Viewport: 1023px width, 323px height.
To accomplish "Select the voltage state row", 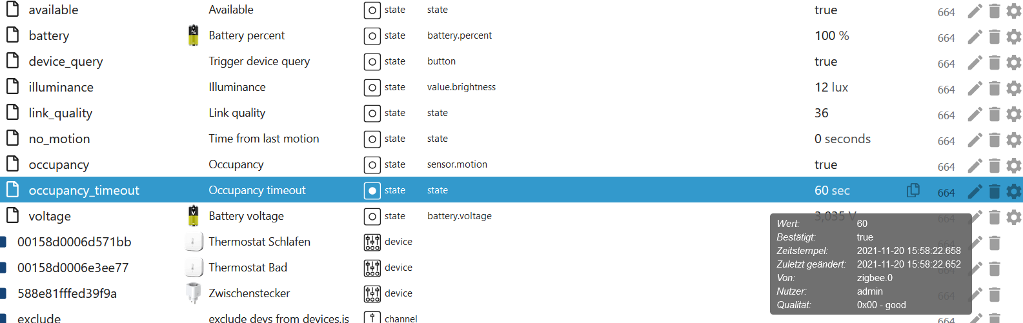I will 50,216.
